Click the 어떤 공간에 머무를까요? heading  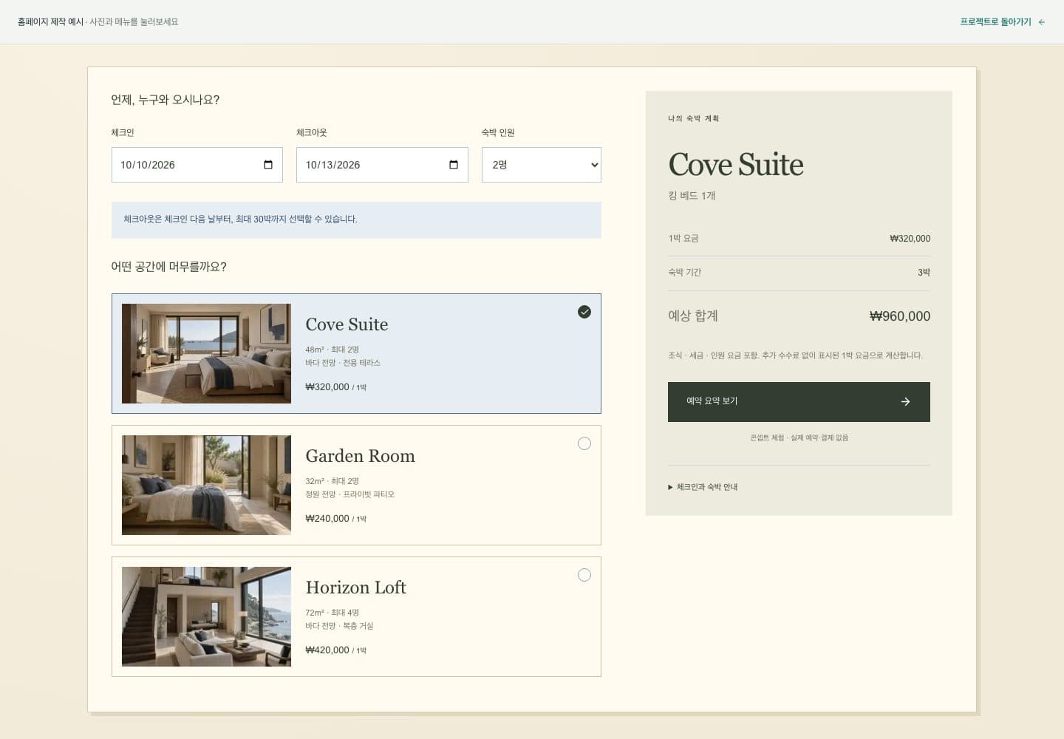click(168, 267)
